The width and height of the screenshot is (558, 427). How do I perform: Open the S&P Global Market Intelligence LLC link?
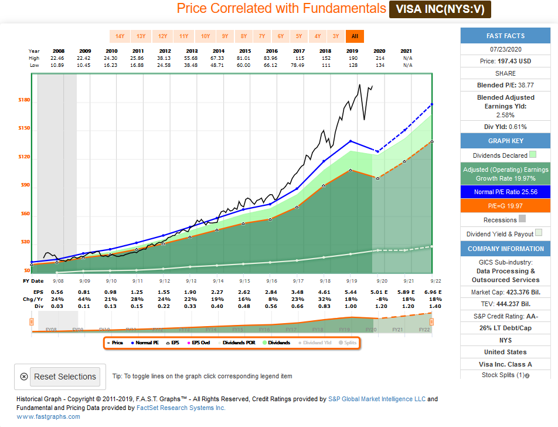tap(377, 399)
